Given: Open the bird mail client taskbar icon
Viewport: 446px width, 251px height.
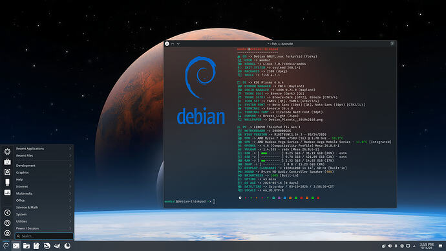Looking at the screenshot, I should click(57, 246).
